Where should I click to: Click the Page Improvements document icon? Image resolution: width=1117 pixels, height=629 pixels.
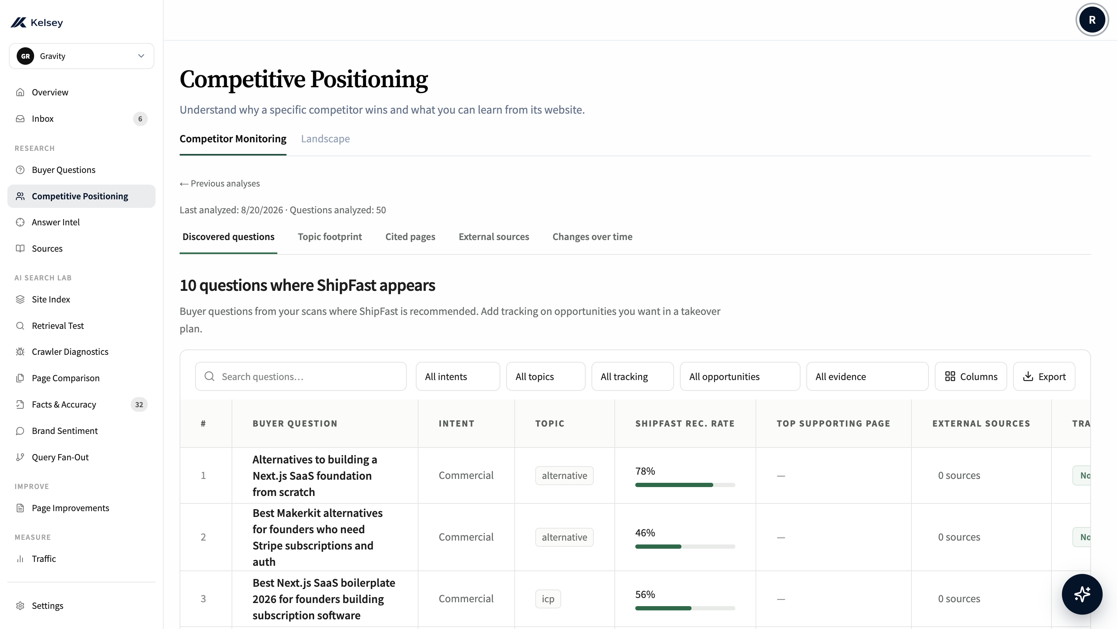coord(20,508)
